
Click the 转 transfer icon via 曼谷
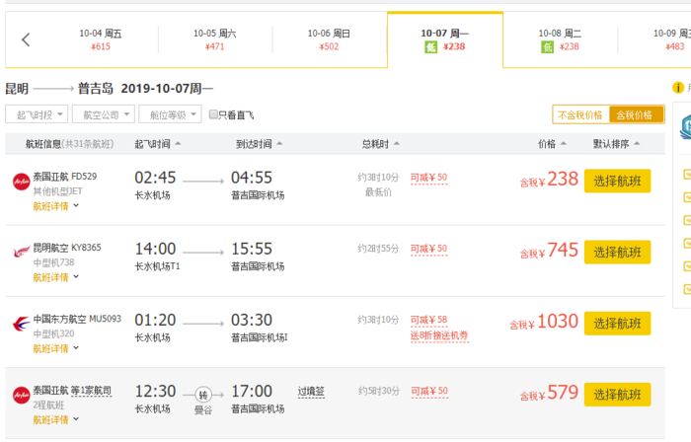tap(203, 394)
